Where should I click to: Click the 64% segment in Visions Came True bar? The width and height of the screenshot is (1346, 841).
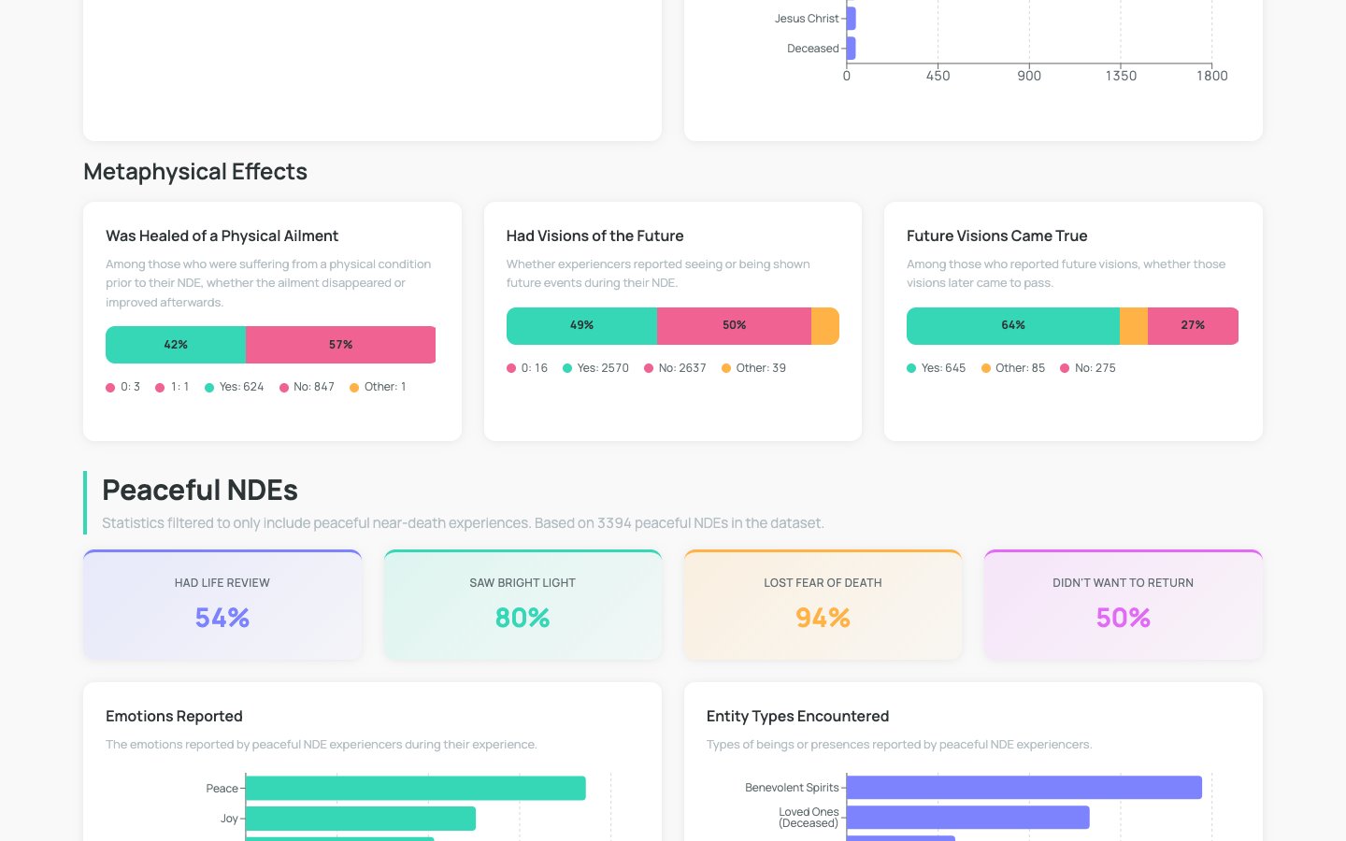[1013, 326]
